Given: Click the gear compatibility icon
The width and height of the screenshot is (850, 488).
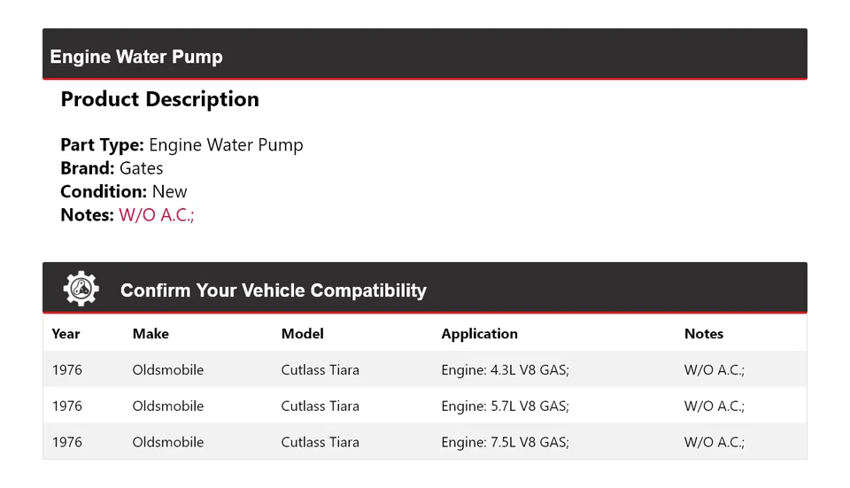Looking at the screenshot, I should click(81, 289).
